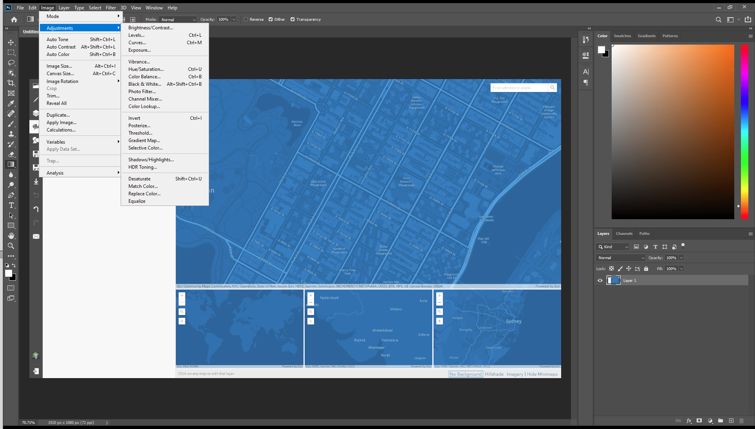
Task: Choose Hue/Saturation from Adjustments submenu
Action: [x=146, y=69]
